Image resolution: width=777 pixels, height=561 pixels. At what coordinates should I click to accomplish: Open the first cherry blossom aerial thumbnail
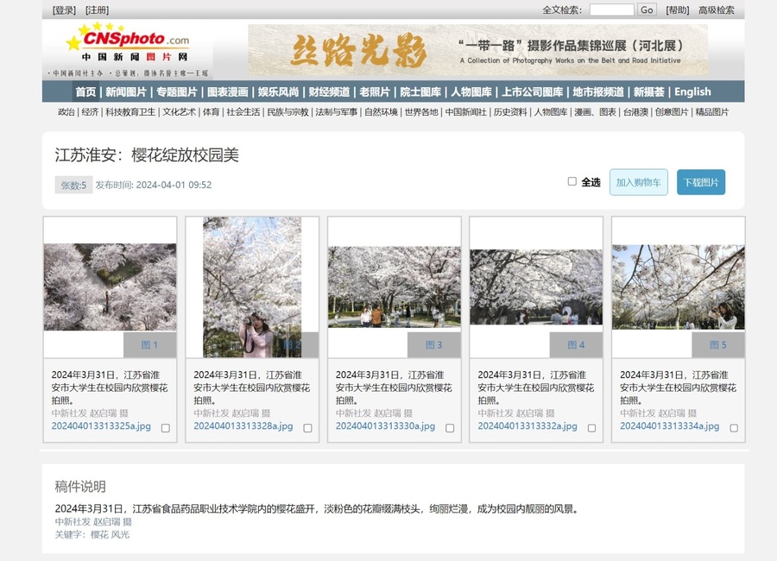110,287
